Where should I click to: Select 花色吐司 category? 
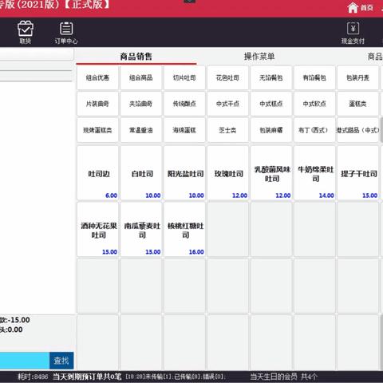point(227,78)
